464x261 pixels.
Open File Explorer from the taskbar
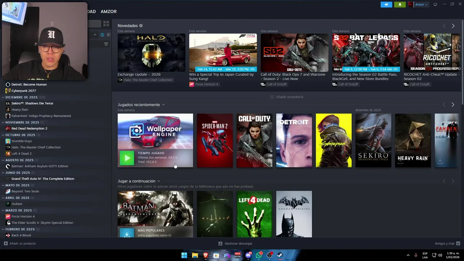coord(195,255)
